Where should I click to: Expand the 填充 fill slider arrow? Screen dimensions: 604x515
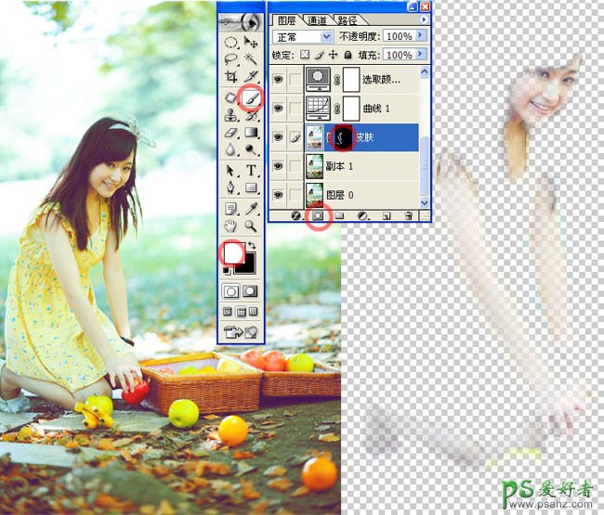pyautogui.click(x=421, y=56)
